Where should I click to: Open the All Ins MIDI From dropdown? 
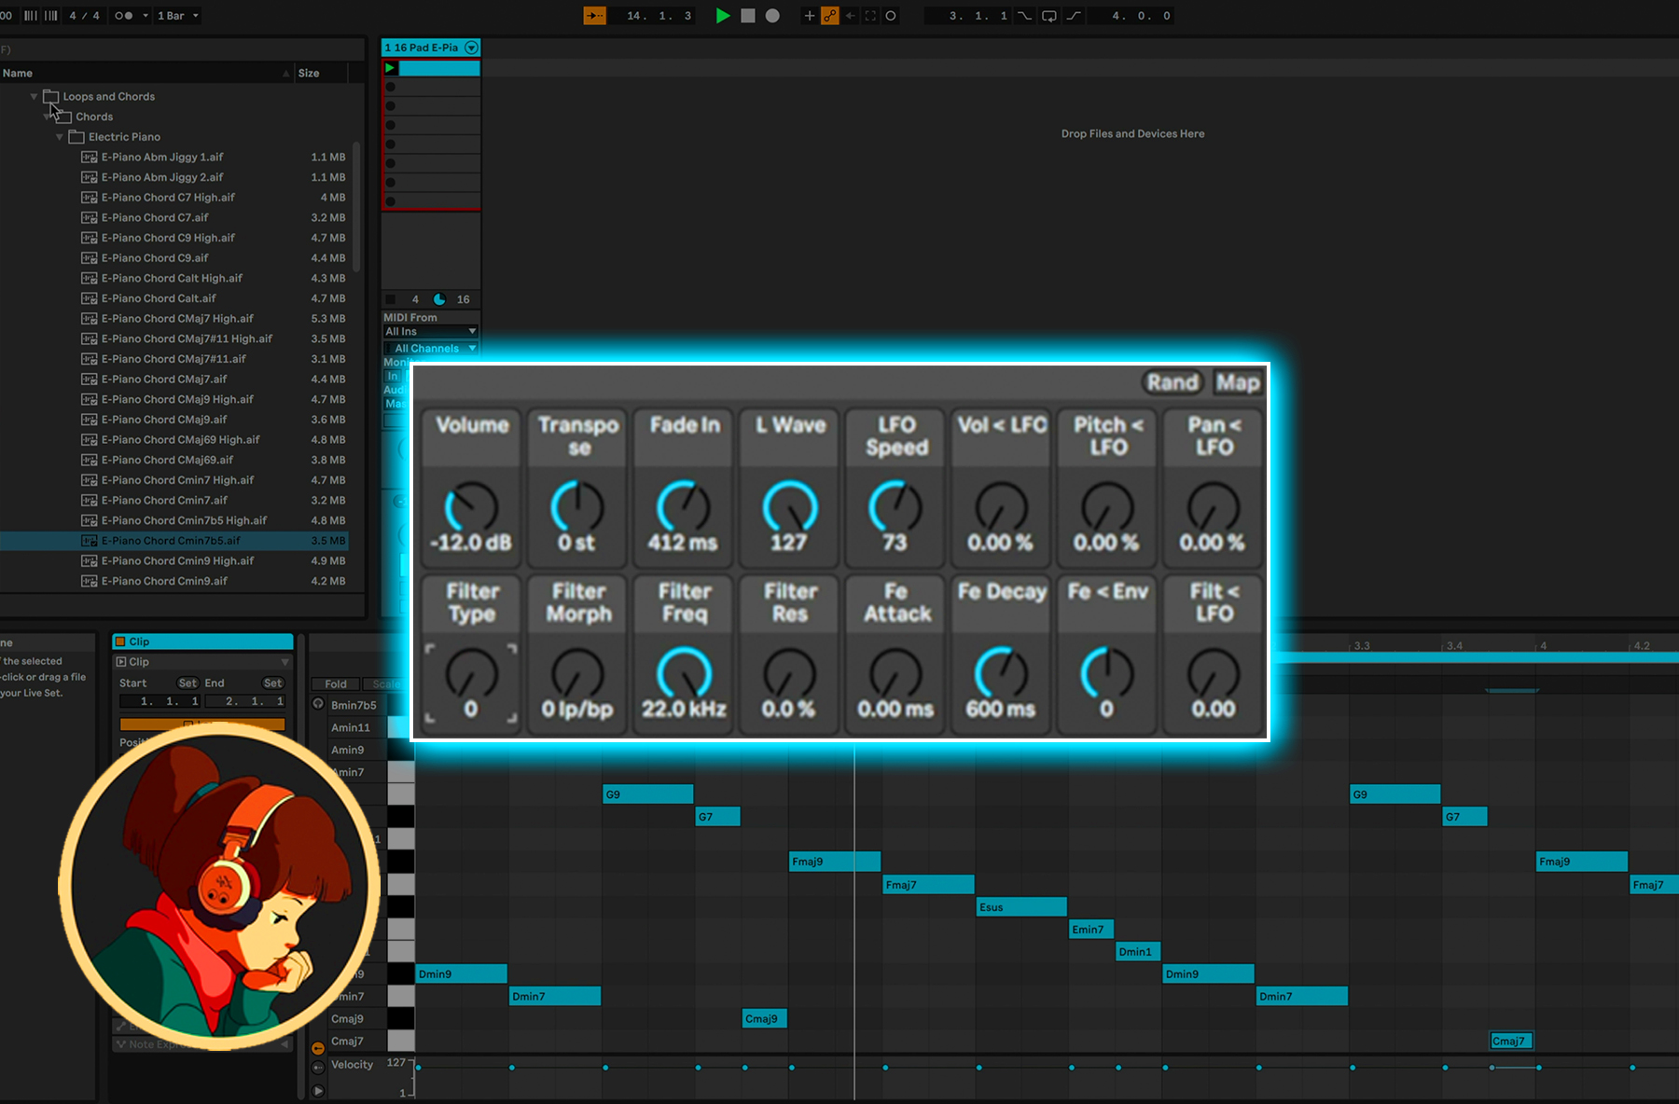coord(430,331)
